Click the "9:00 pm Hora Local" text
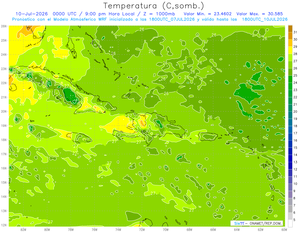The width and height of the screenshot is (302, 233). (110, 14)
